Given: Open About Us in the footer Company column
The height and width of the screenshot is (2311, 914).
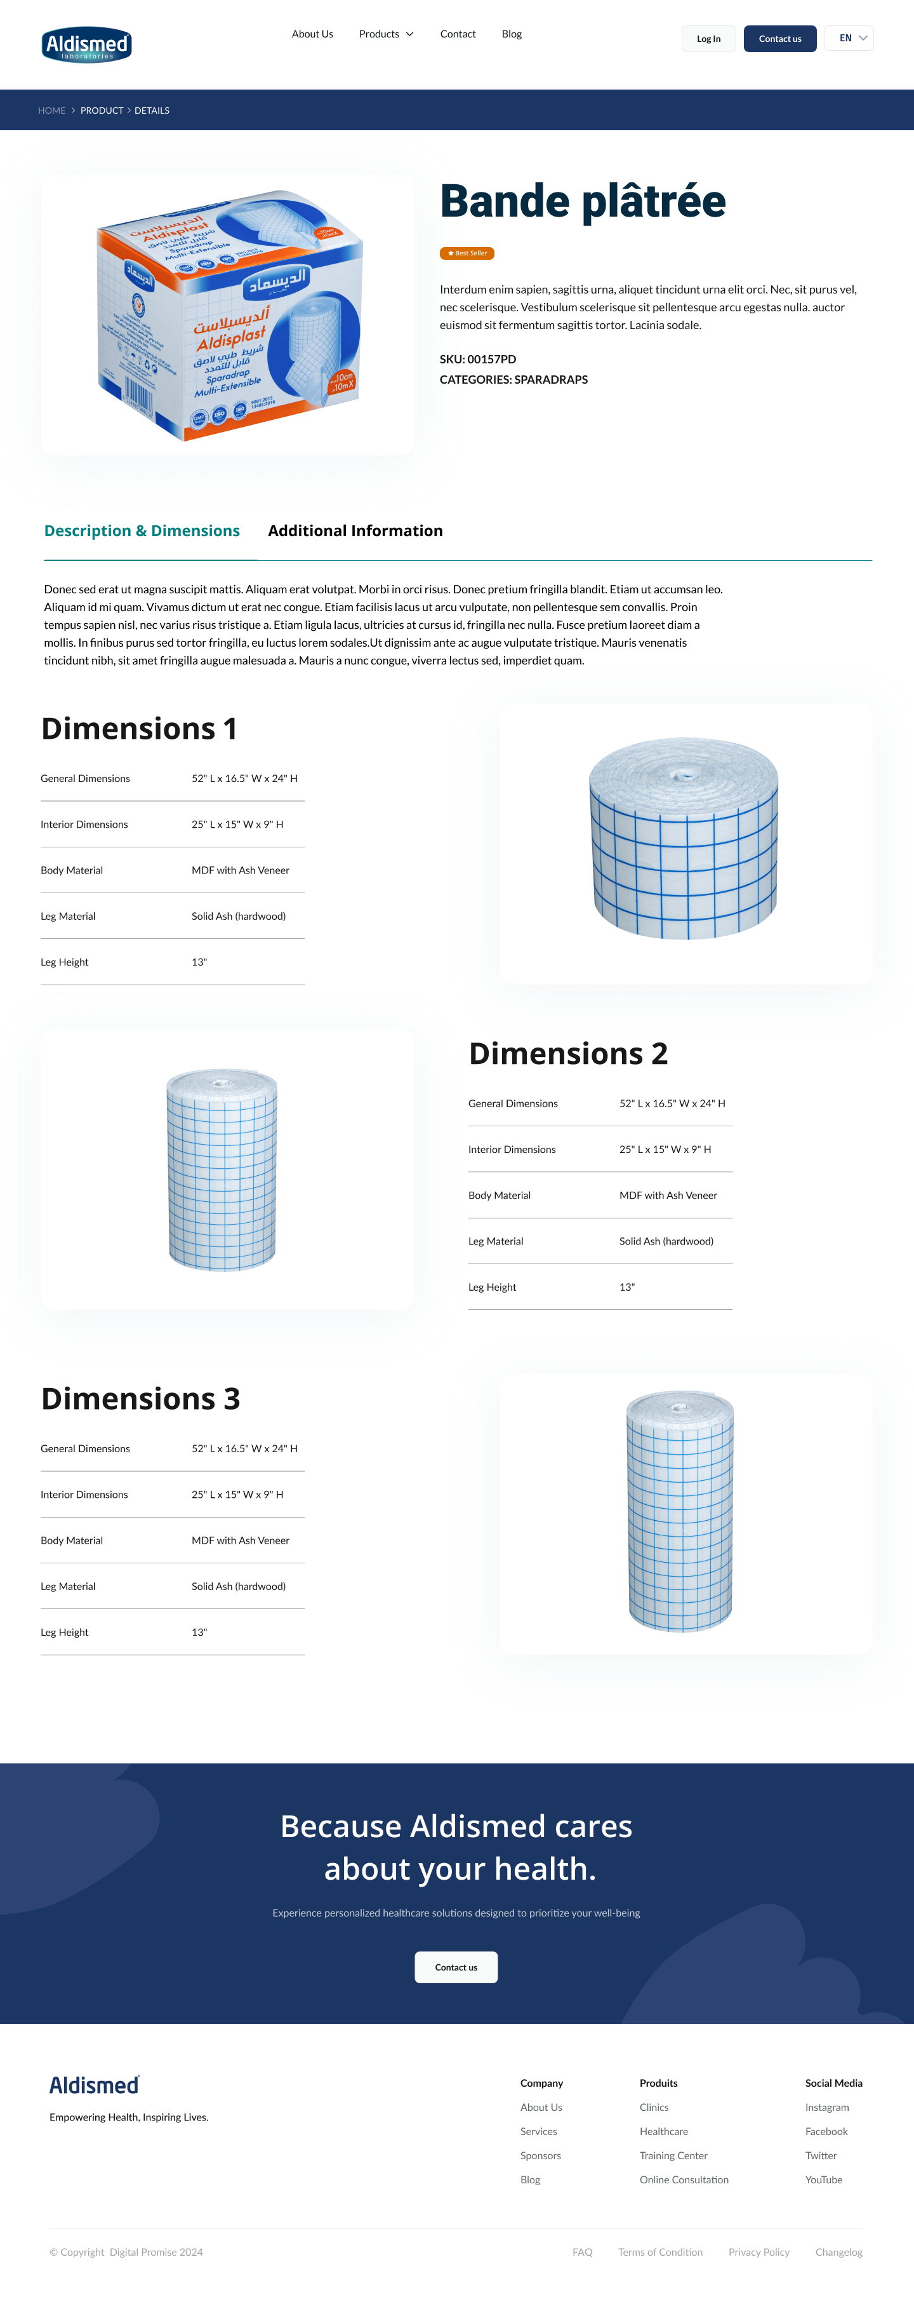Looking at the screenshot, I should point(541,2107).
